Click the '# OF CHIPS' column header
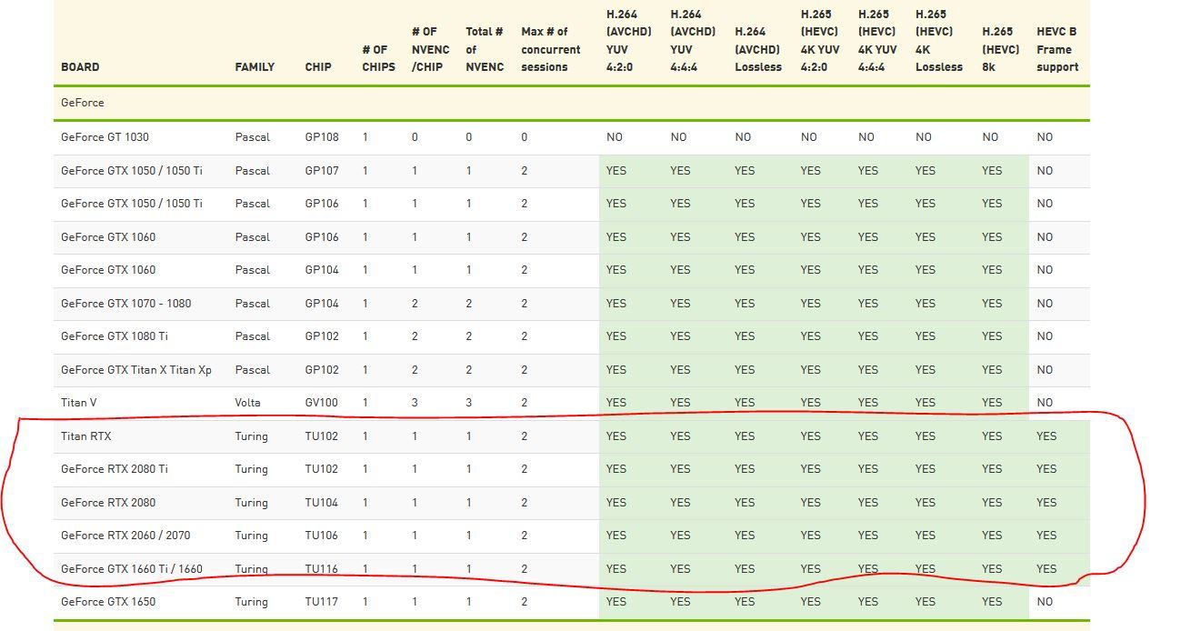 [378, 58]
